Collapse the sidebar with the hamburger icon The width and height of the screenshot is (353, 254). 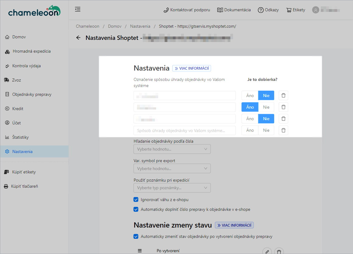78,9
